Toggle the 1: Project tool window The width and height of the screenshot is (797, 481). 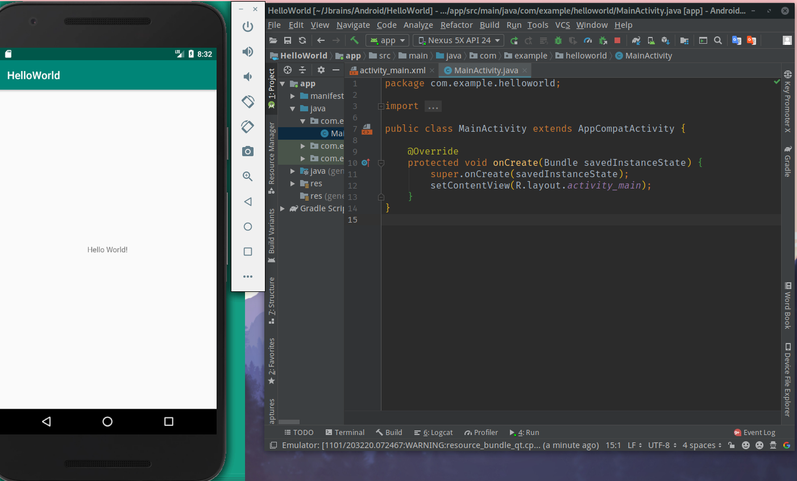tap(272, 88)
